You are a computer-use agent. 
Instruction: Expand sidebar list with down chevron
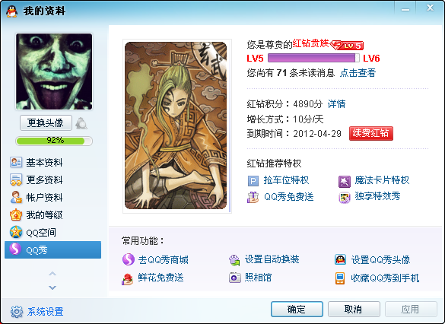click(x=52, y=287)
